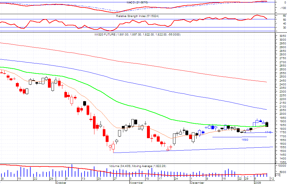Click the 2009 year label on date axis

(x=258, y=183)
